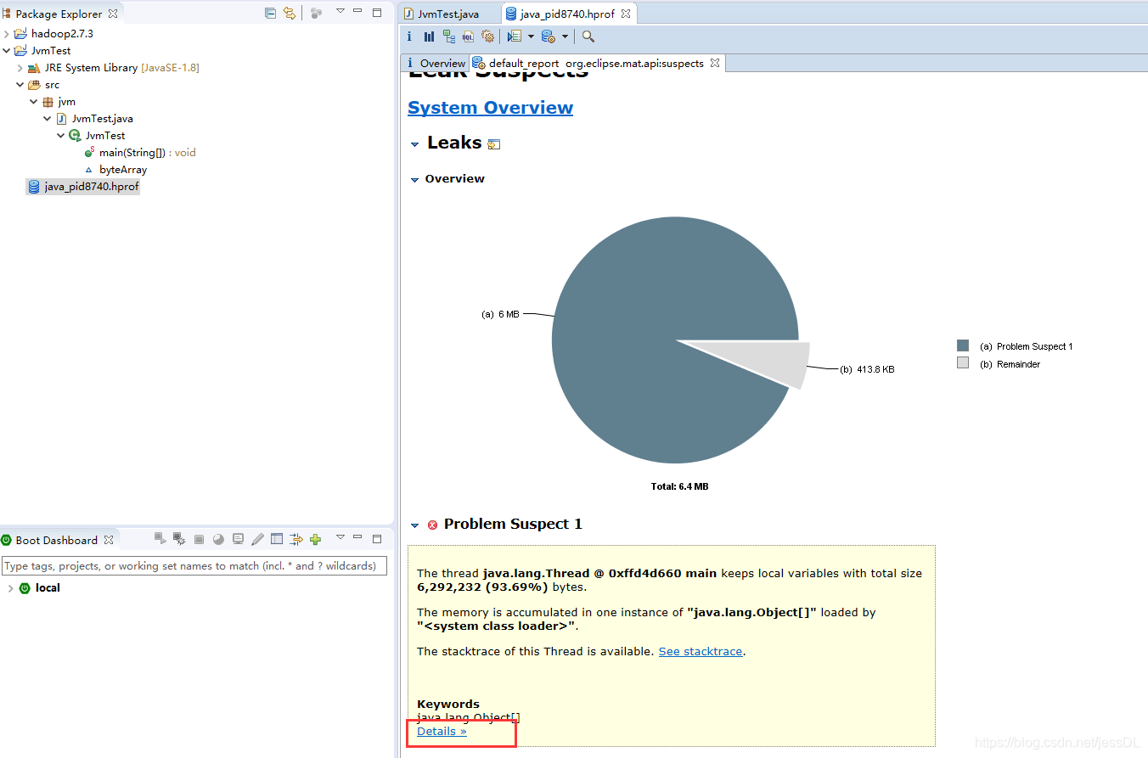The image size is (1148, 758).
Task: Click the stop square icon in Boot Dashboard
Action: pyautogui.click(x=199, y=539)
